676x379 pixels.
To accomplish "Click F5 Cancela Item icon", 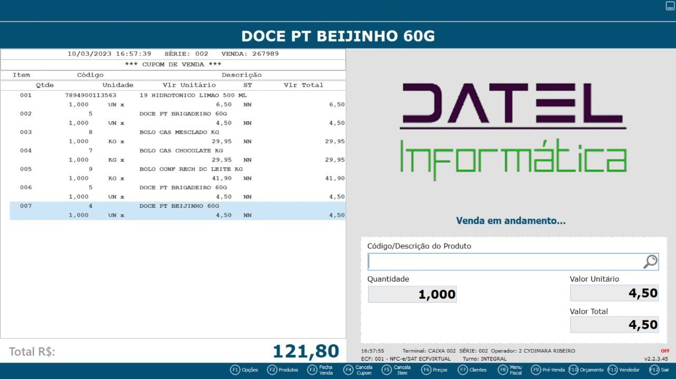I will pyautogui.click(x=387, y=370).
